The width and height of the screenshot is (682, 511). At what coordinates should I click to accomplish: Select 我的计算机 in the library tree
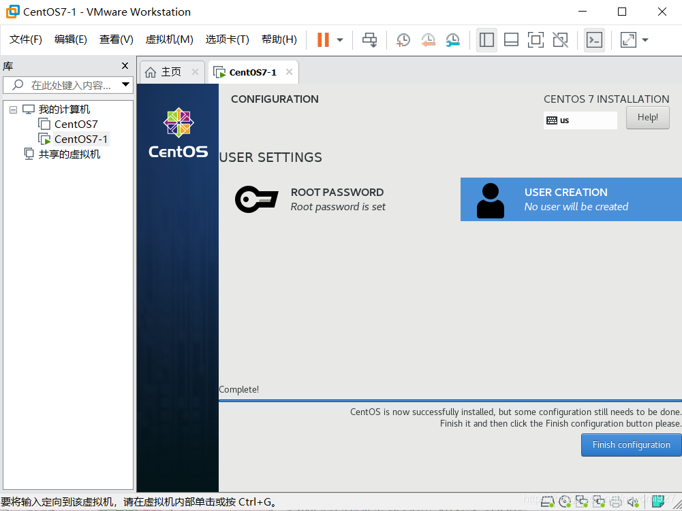point(64,109)
